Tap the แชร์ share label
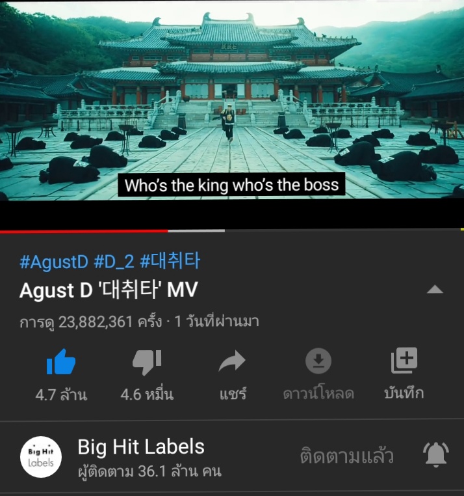 click(233, 394)
